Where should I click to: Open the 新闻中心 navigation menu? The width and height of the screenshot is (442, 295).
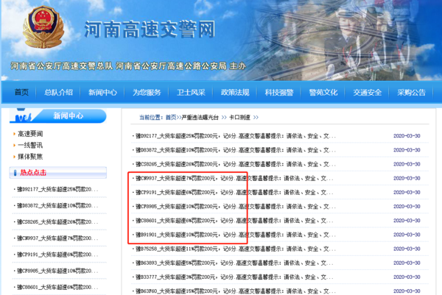102,93
